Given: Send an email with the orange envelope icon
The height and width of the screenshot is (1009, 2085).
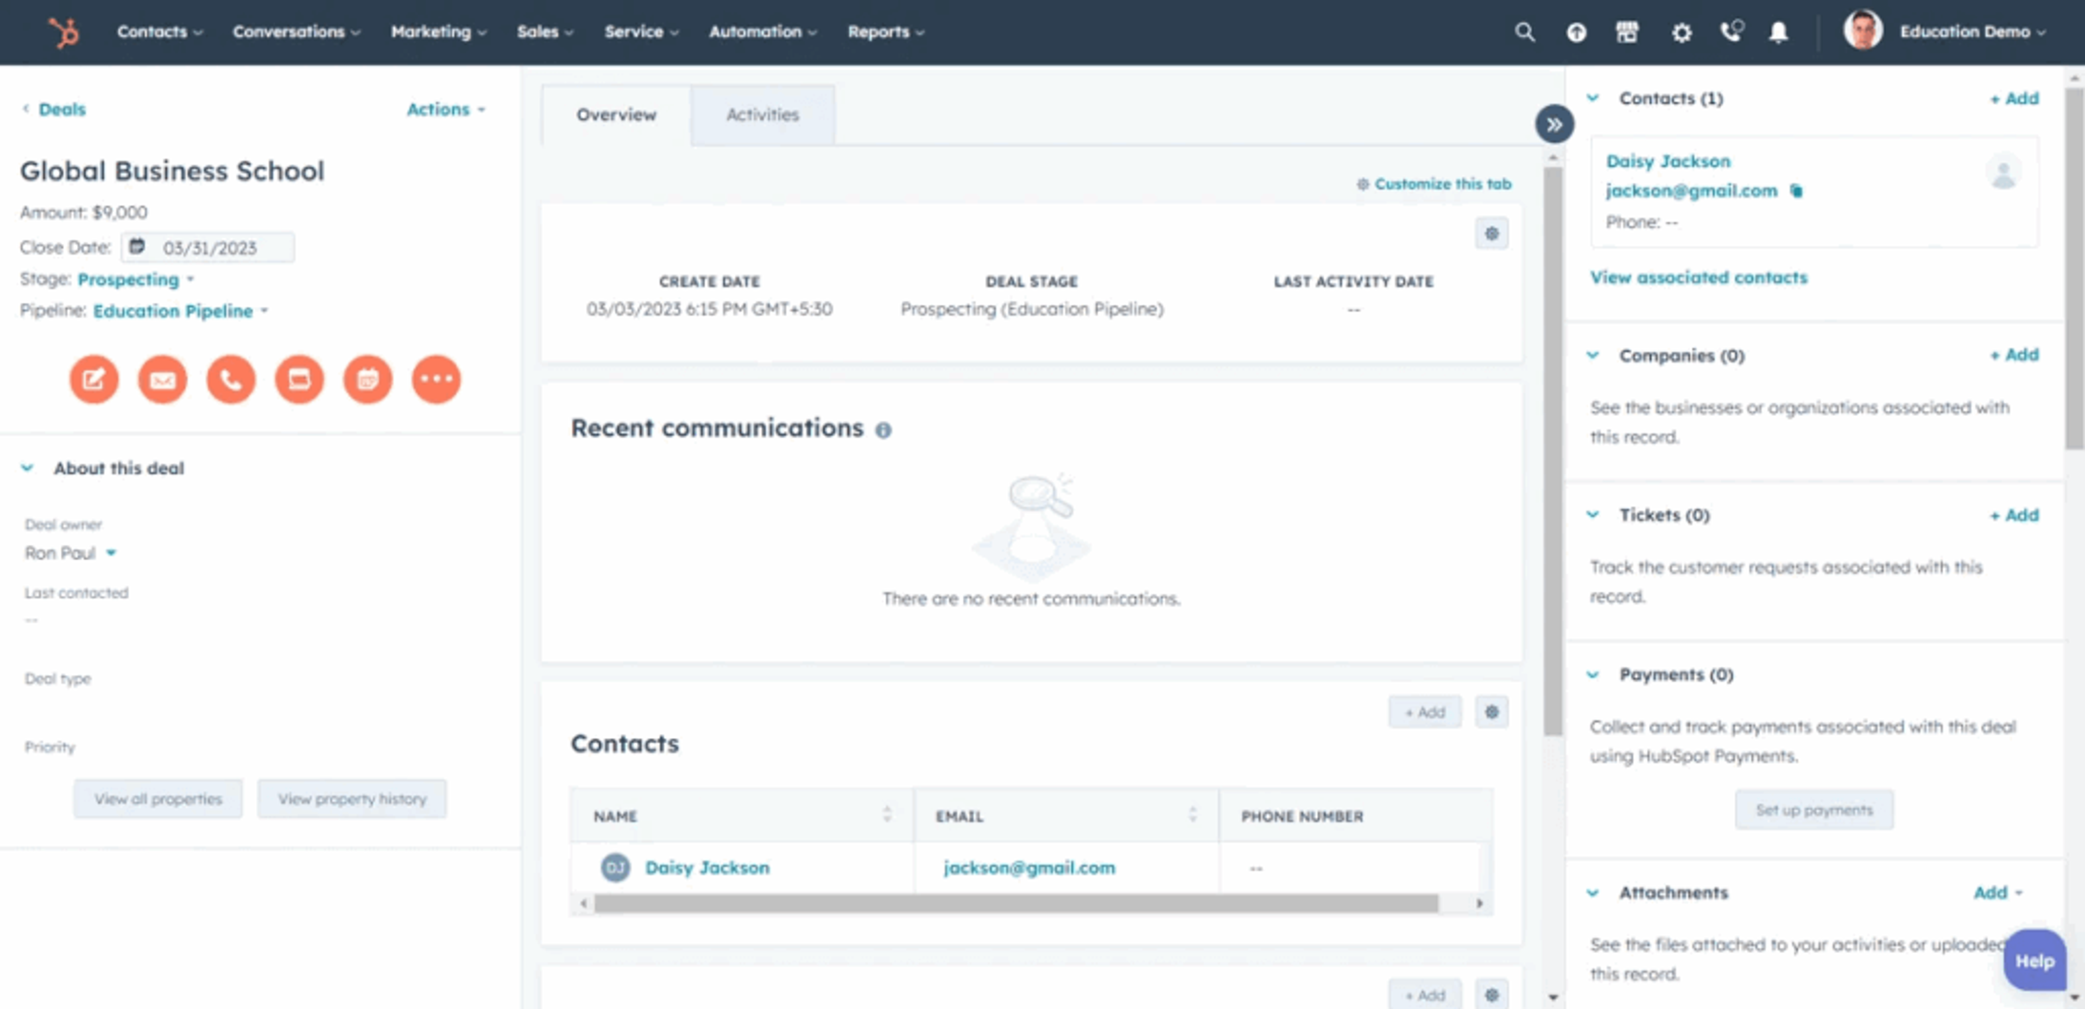Looking at the screenshot, I should pos(163,379).
